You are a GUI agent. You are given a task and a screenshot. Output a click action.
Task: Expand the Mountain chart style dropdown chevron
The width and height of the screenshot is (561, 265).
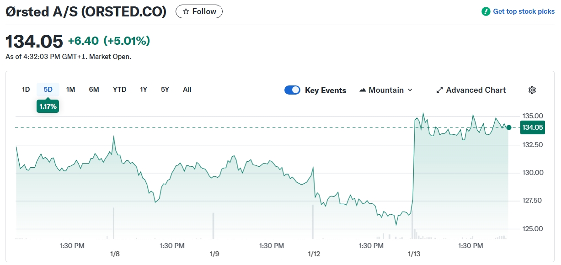410,90
